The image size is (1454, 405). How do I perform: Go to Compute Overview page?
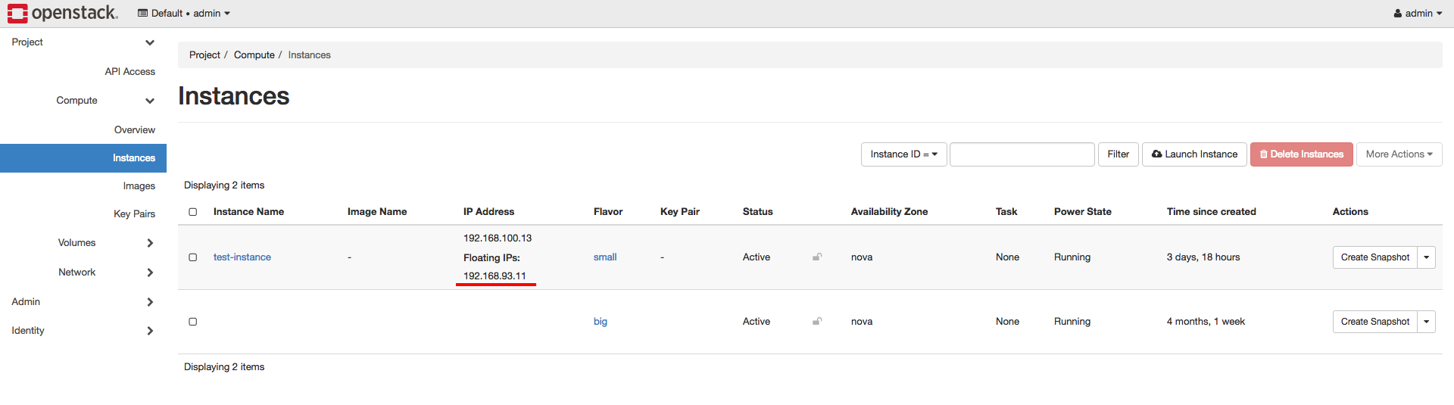[135, 130]
